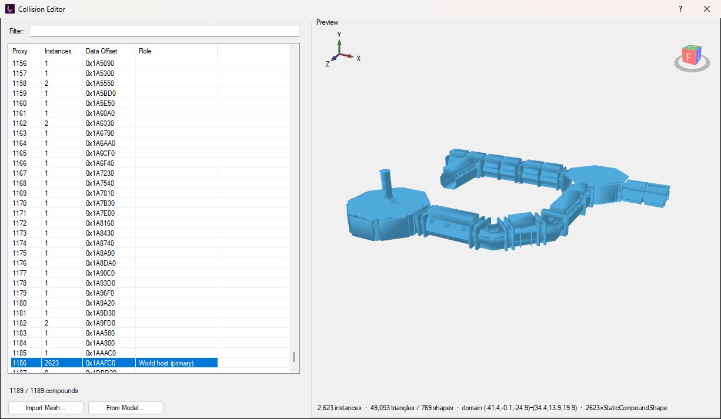Image resolution: width=721 pixels, height=419 pixels.
Task: Close the Collision Editor window
Action: [x=707, y=9]
